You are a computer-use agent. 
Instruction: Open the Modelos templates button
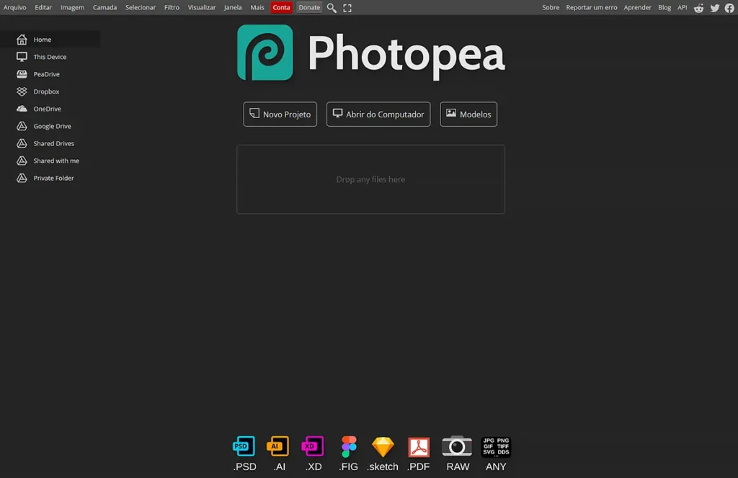tap(468, 114)
